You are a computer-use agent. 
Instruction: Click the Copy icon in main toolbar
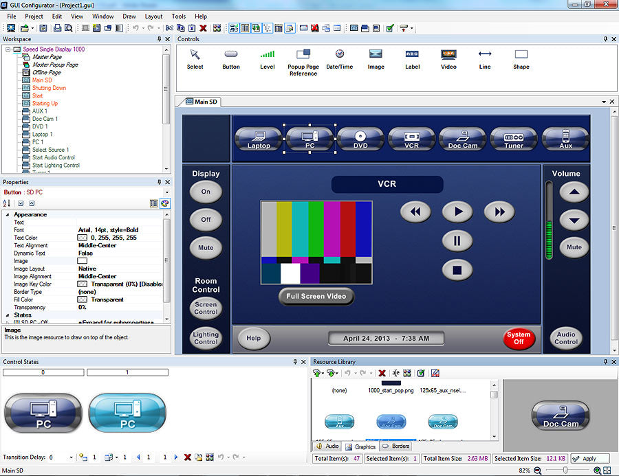(x=180, y=28)
